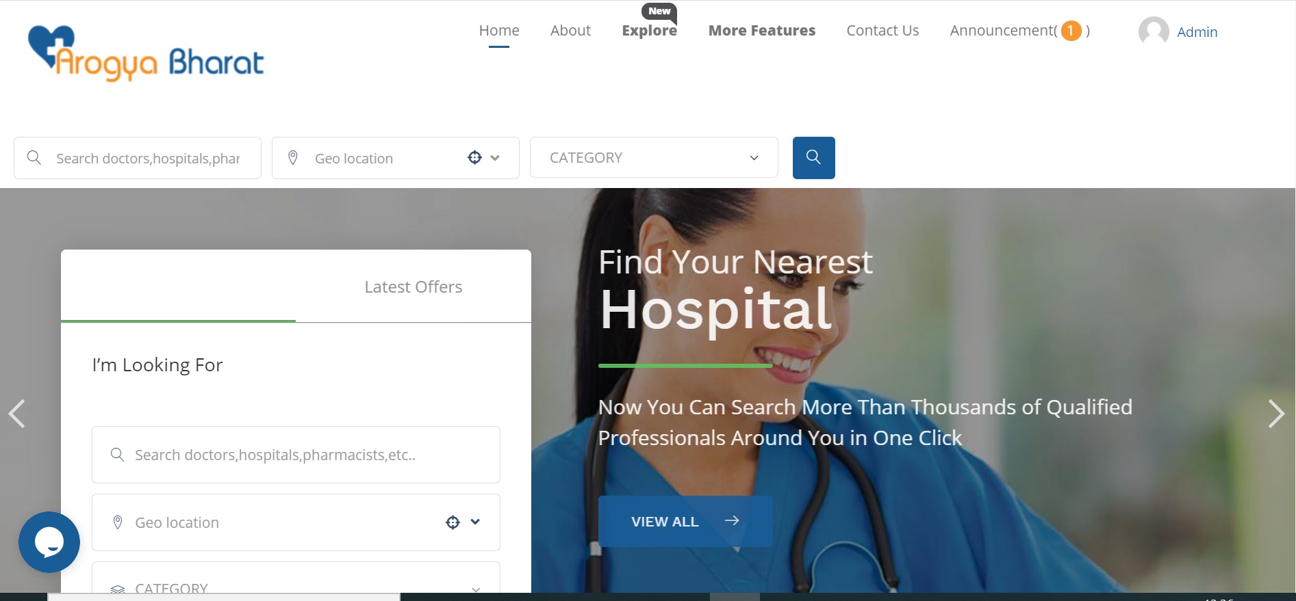Navigate to the About page
Image resolution: width=1296 pixels, height=601 pixels.
coord(570,31)
